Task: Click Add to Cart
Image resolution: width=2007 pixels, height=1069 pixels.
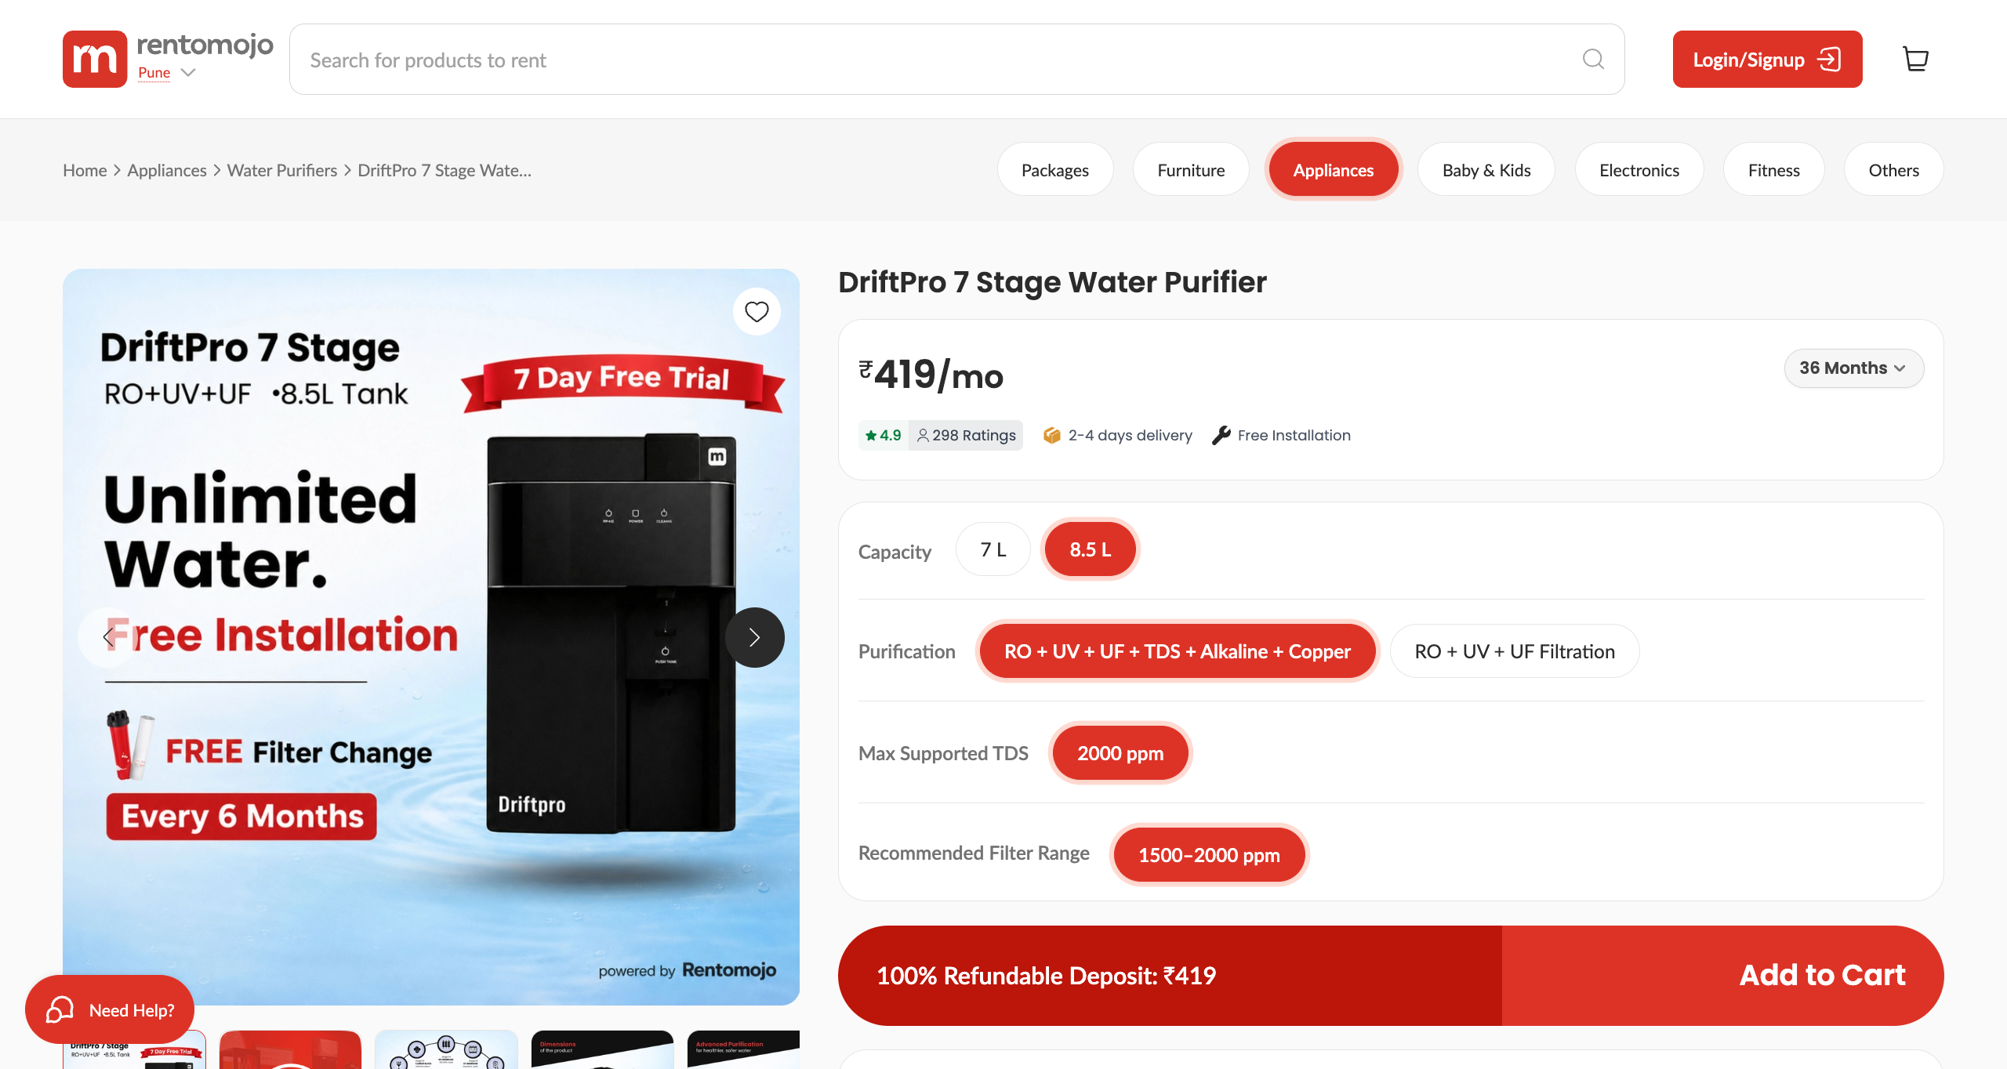Action: pos(1822,975)
